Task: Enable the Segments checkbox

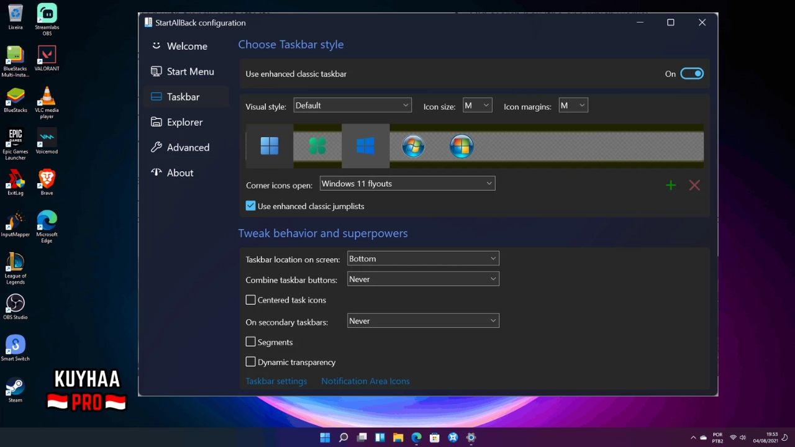Action: [250, 342]
